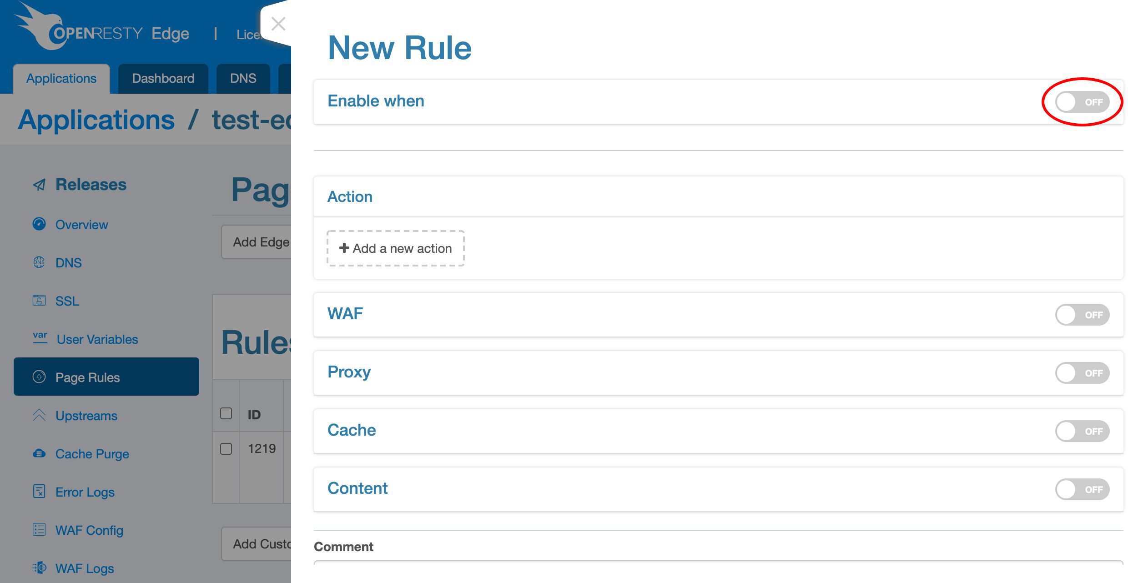Click the Cache Purge cloud icon
The width and height of the screenshot is (1128, 583).
39,453
